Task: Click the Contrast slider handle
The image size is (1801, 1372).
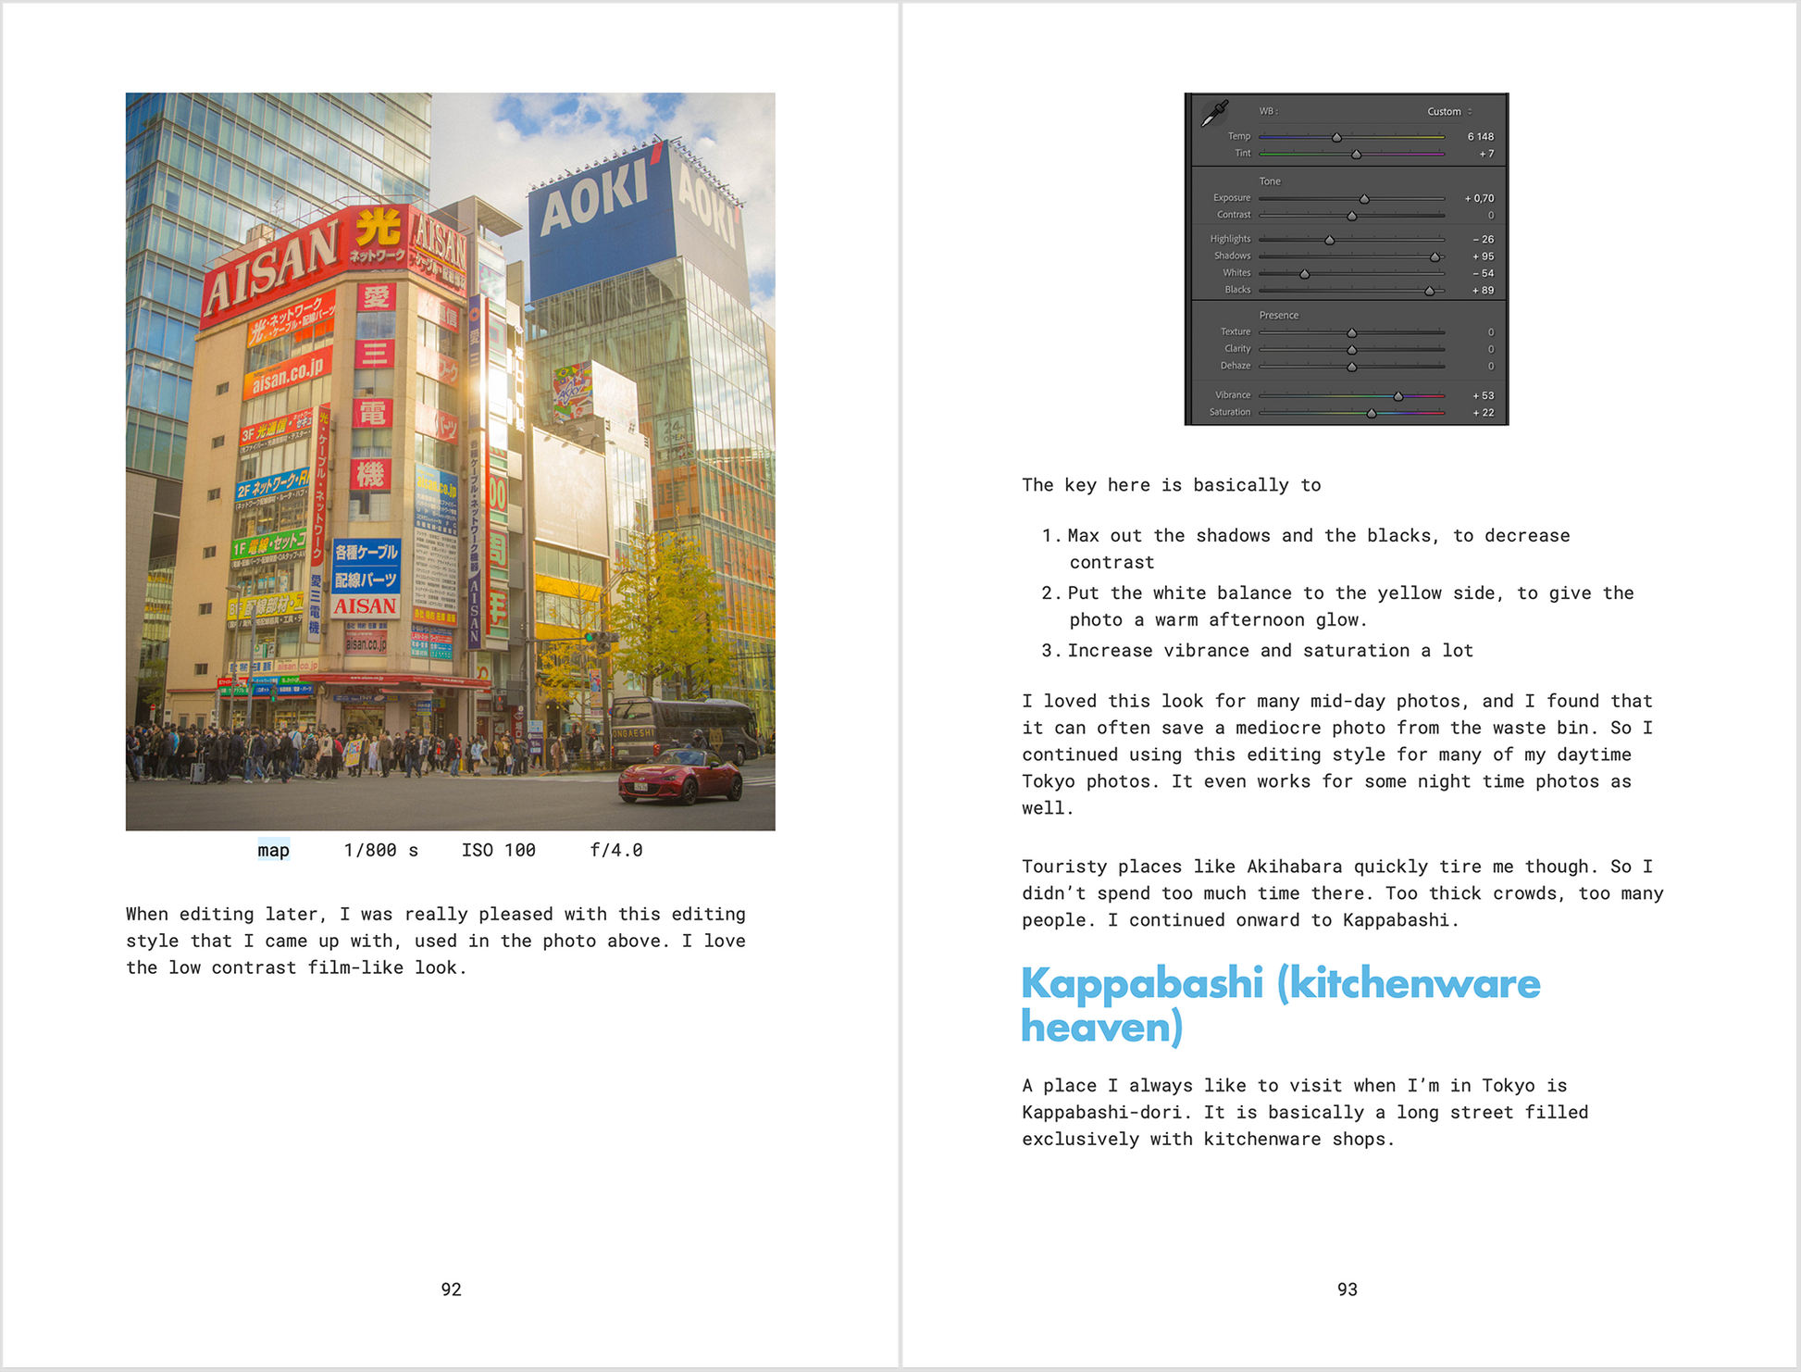Action: click(1352, 216)
